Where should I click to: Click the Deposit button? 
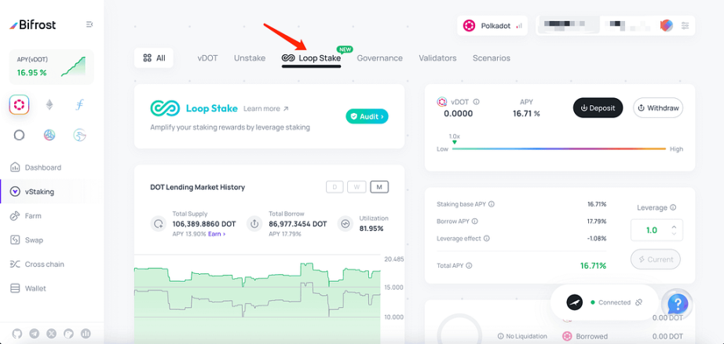[598, 108]
